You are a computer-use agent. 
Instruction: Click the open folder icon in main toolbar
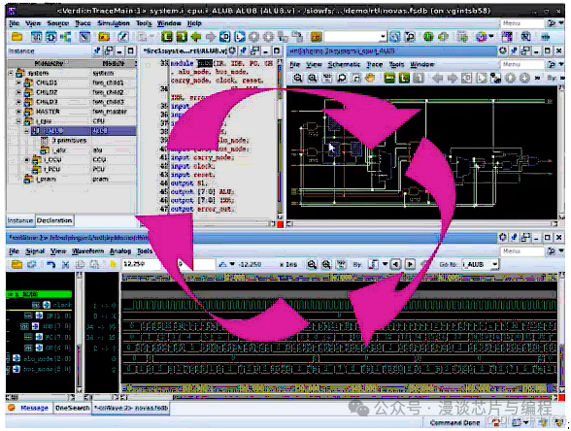[17, 37]
